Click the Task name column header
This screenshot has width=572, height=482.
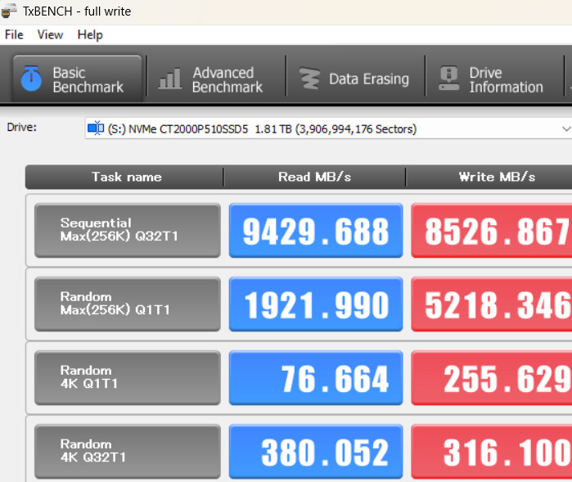pyautogui.click(x=126, y=177)
